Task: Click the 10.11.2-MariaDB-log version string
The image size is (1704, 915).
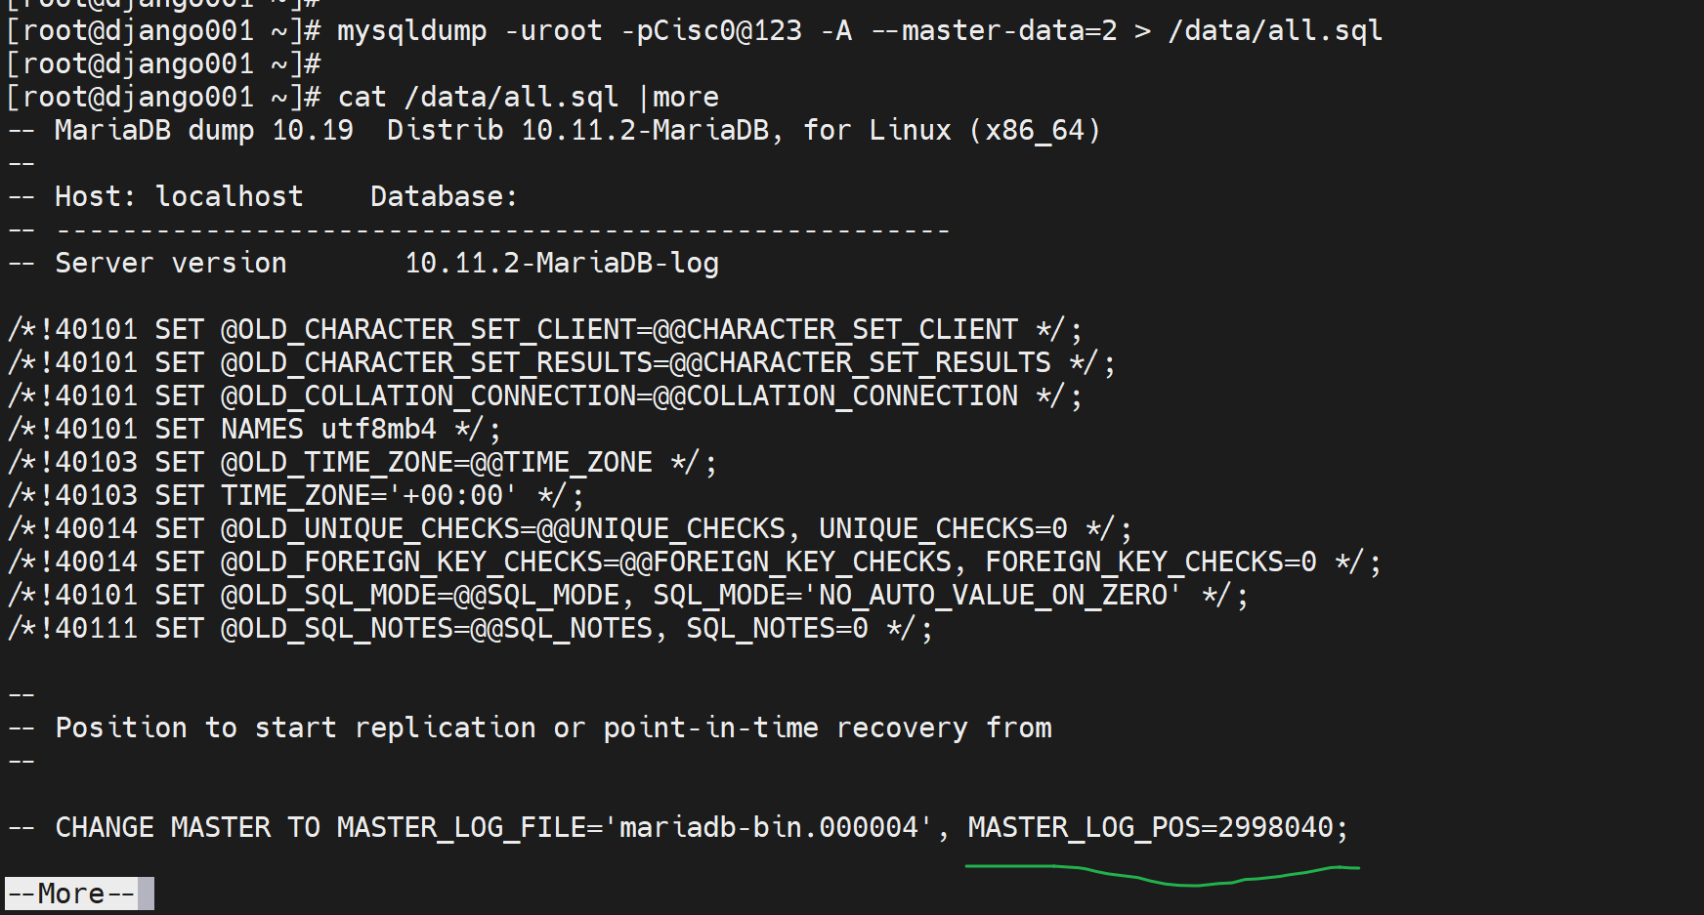Action: click(x=562, y=263)
